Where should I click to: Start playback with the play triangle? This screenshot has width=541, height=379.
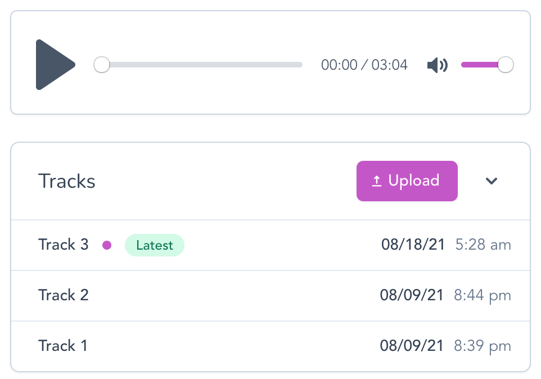(55, 65)
